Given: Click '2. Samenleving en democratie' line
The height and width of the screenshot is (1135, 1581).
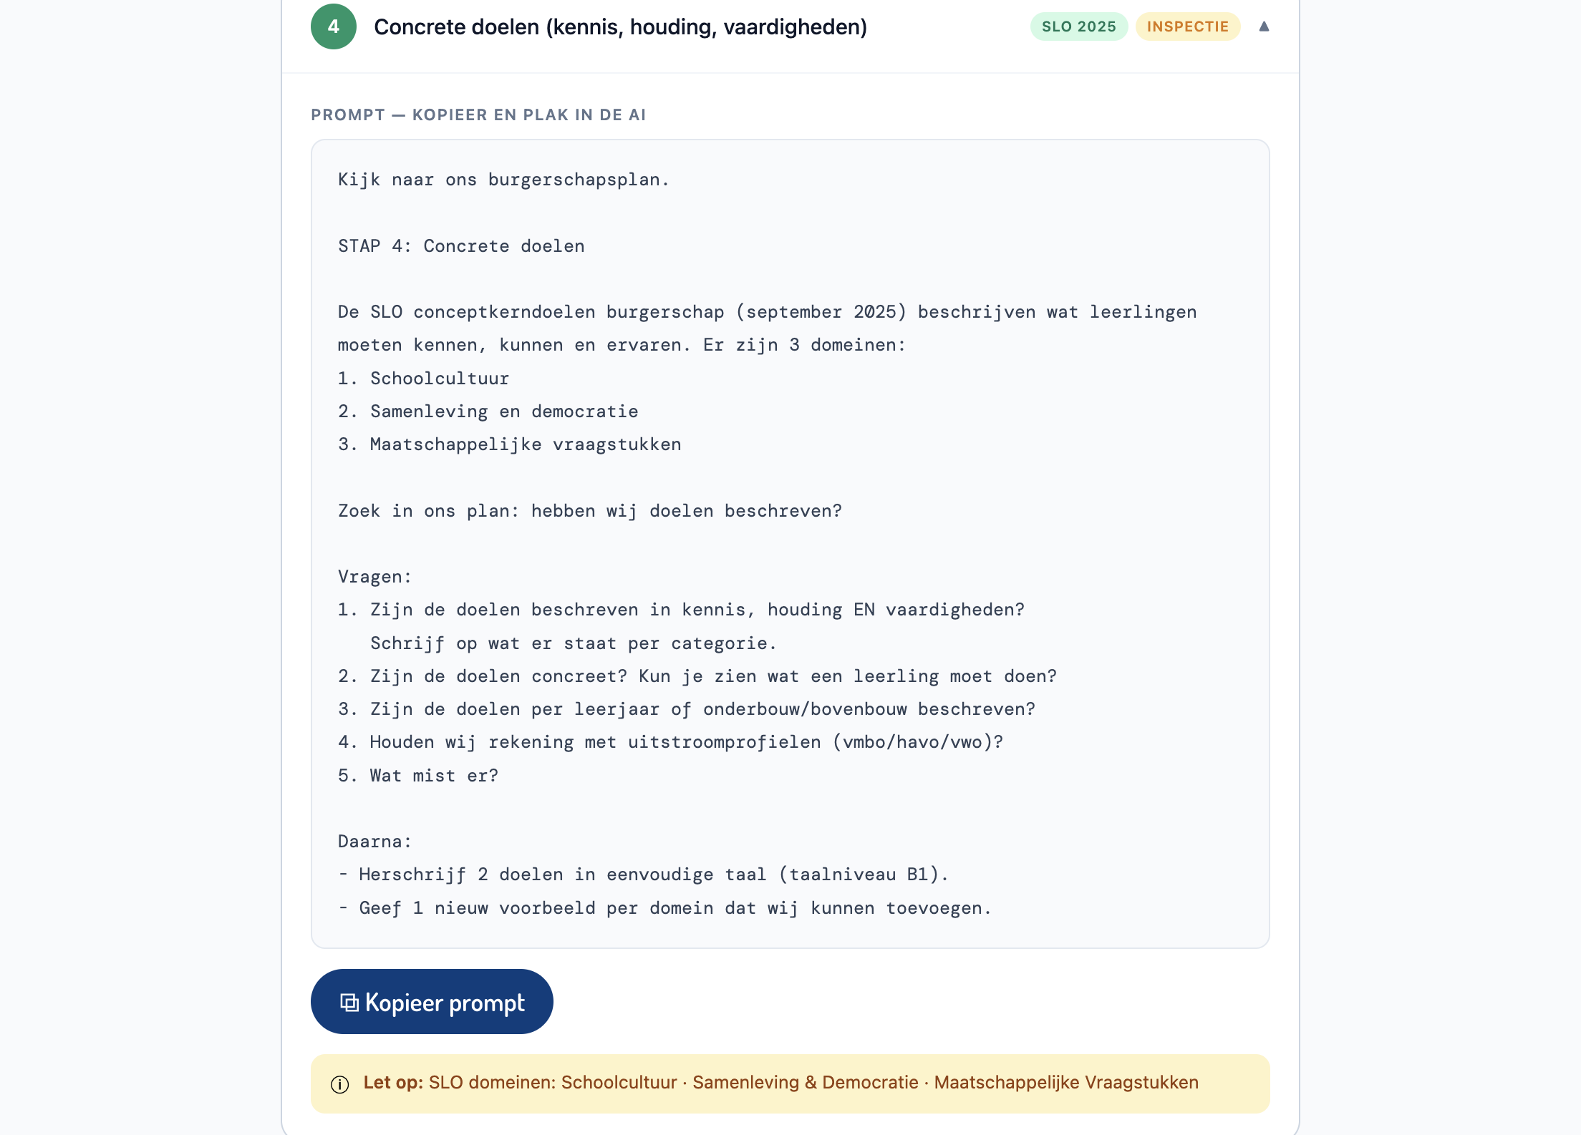Looking at the screenshot, I should click(x=488, y=411).
